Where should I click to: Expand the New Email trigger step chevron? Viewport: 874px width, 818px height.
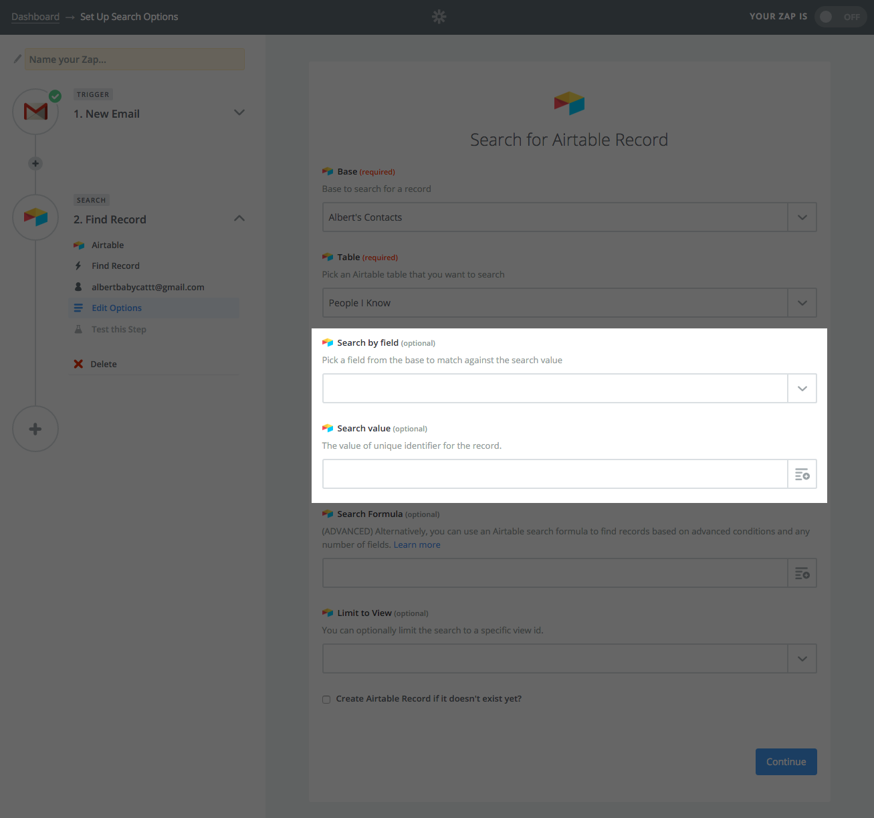click(239, 112)
